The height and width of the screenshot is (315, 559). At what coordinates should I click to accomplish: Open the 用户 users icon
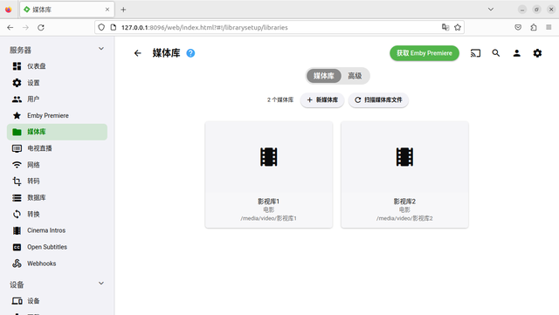(x=17, y=99)
